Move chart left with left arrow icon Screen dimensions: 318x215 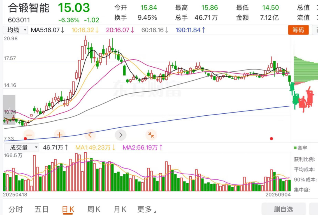(x=90, y=135)
